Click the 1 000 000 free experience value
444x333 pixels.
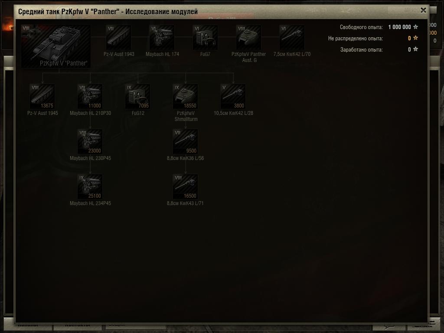click(399, 27)
